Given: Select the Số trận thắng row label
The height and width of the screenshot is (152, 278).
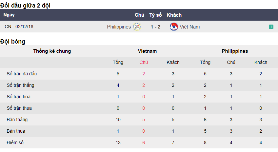Looking at the screenshot, I should click(x=20, y=85).
